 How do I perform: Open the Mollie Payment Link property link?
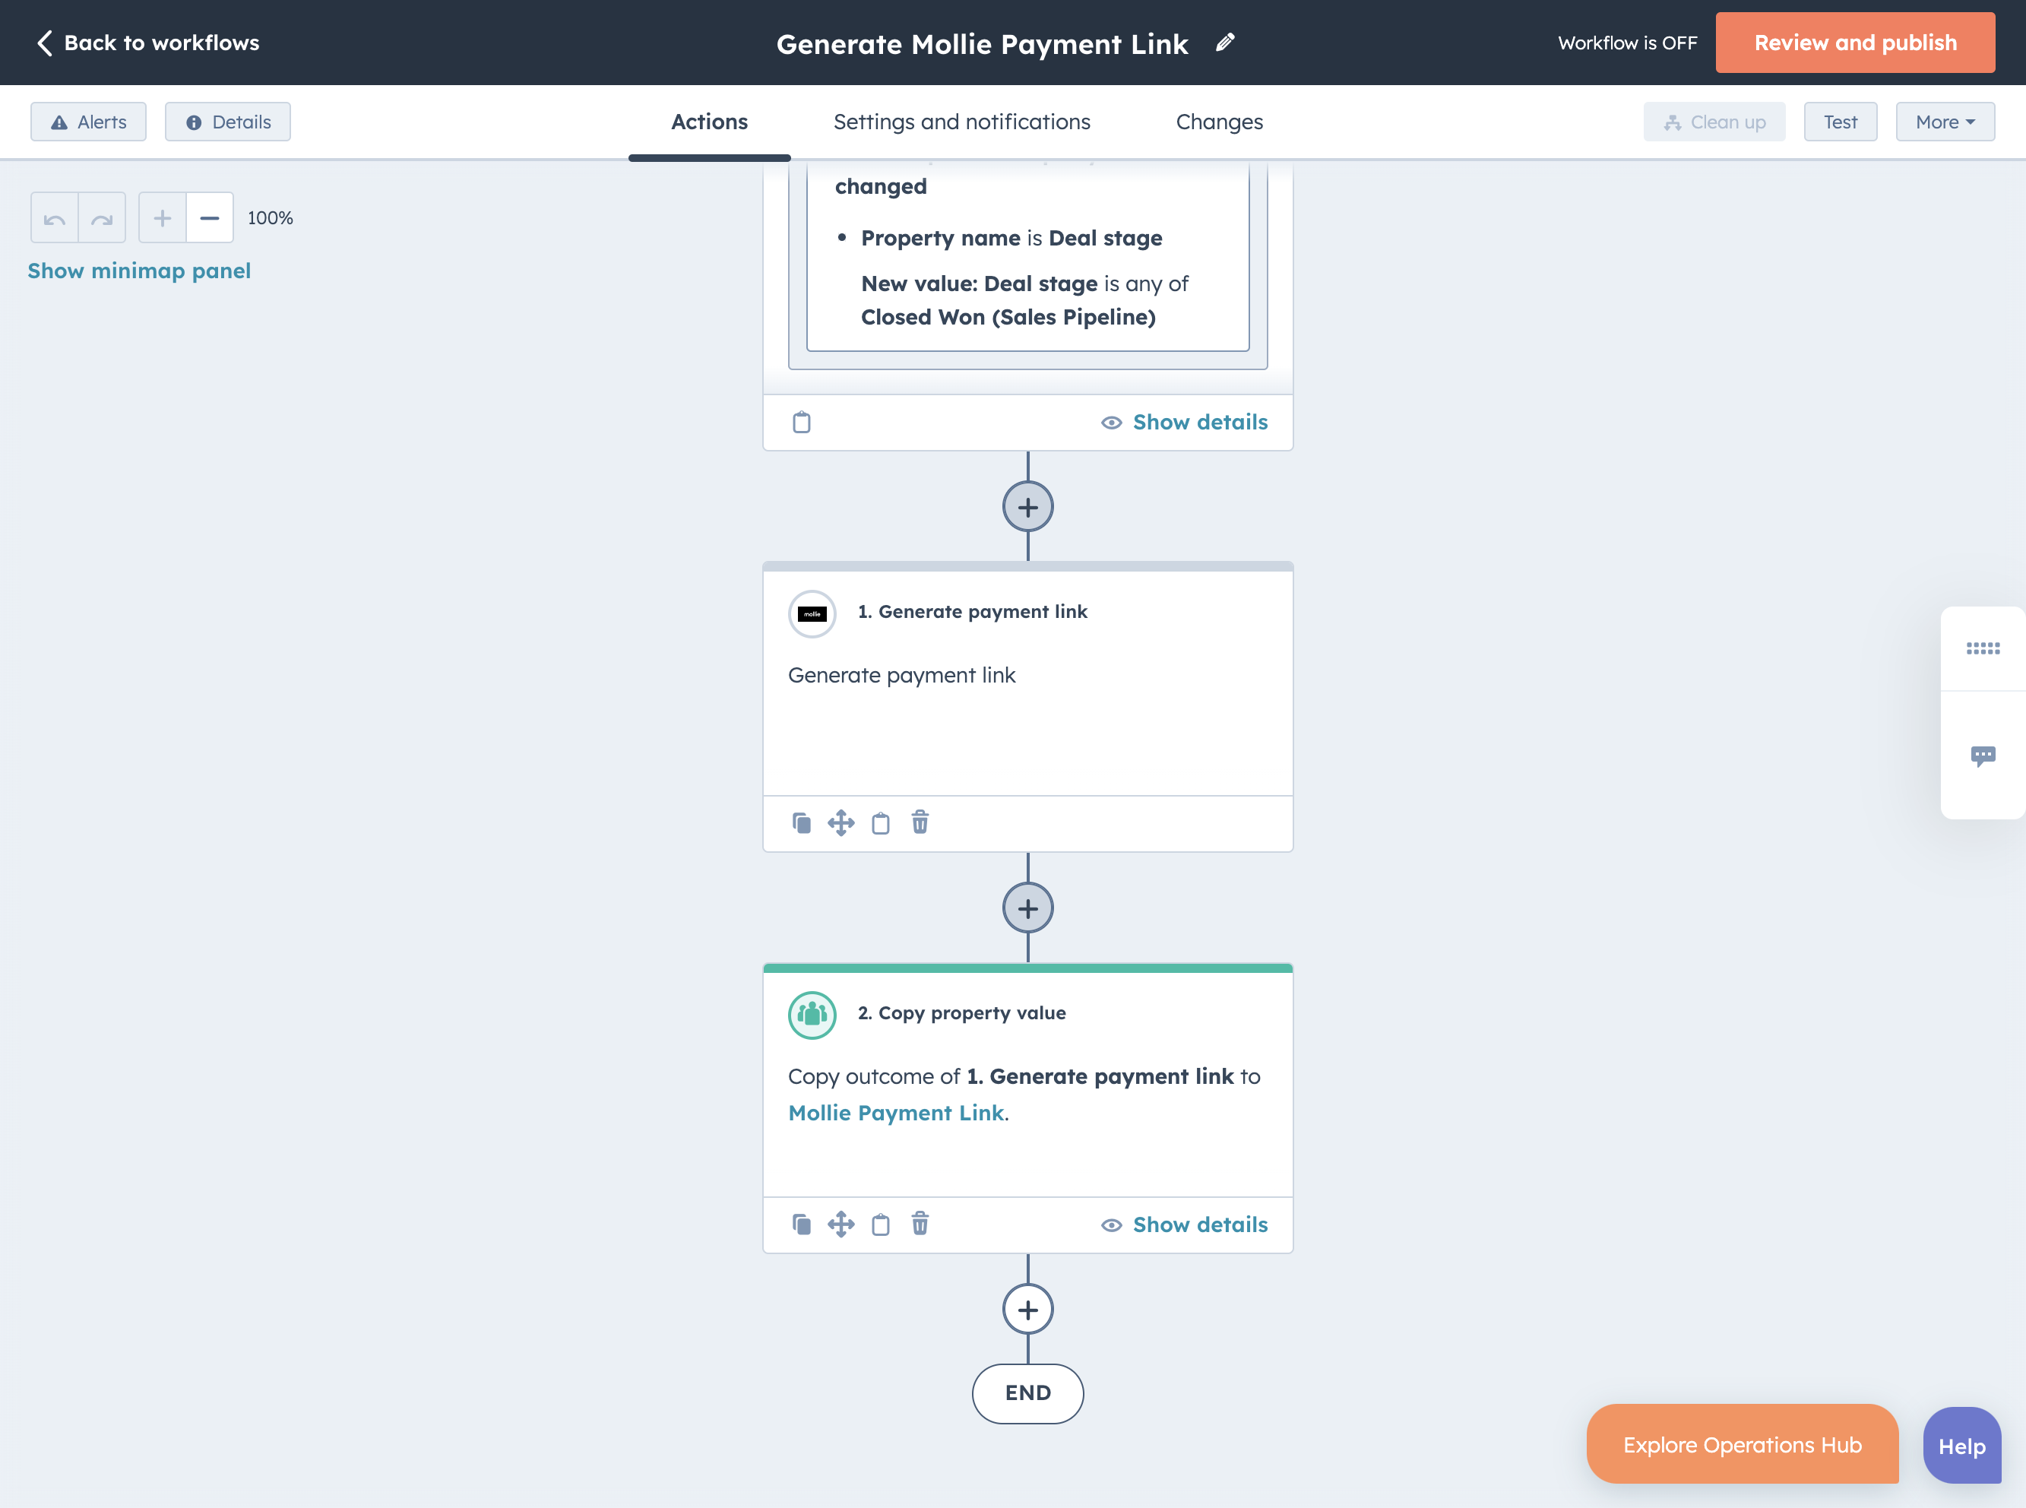(895, 1113)
